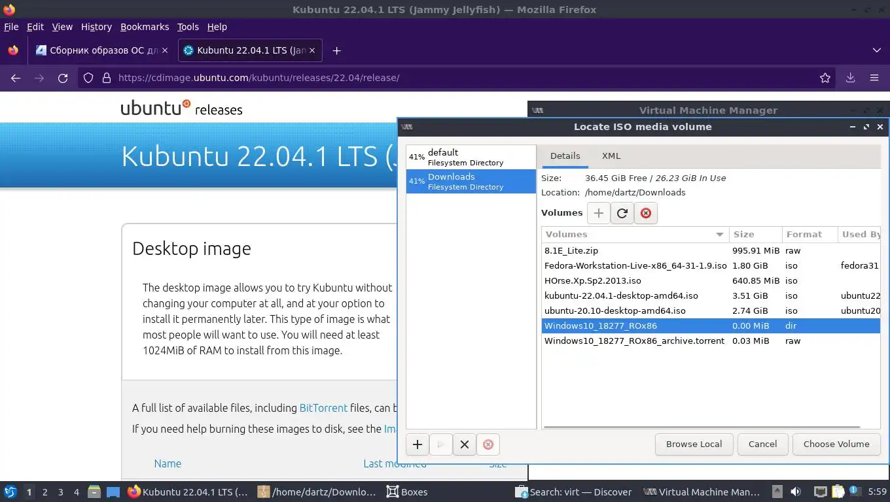The width and height of the screenshot is (890, 502).
Task: Open the Edit menu
Action: pyautogui.click(x=35, y=27)
